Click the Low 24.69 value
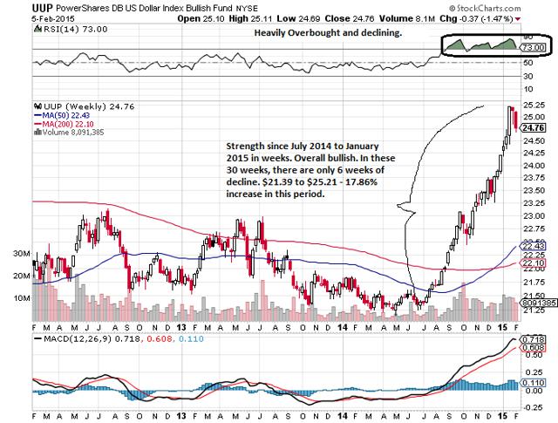 click(298, 18)
